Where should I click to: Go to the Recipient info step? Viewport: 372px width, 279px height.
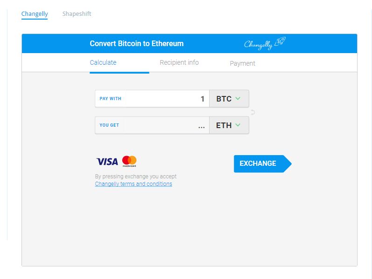coord(179,62)
